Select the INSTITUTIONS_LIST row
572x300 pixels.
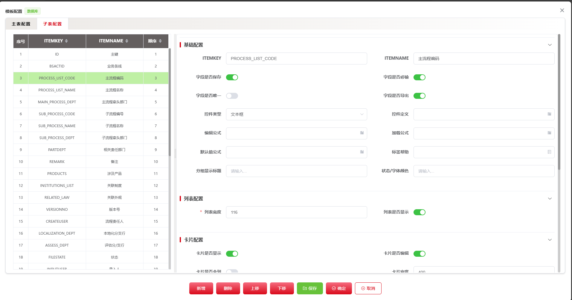point(91,186)
